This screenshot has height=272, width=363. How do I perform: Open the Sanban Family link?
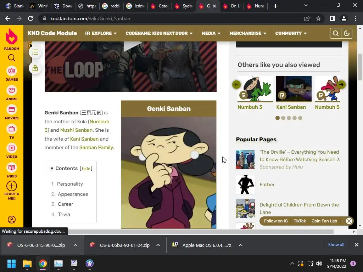[x=96, y=147]
